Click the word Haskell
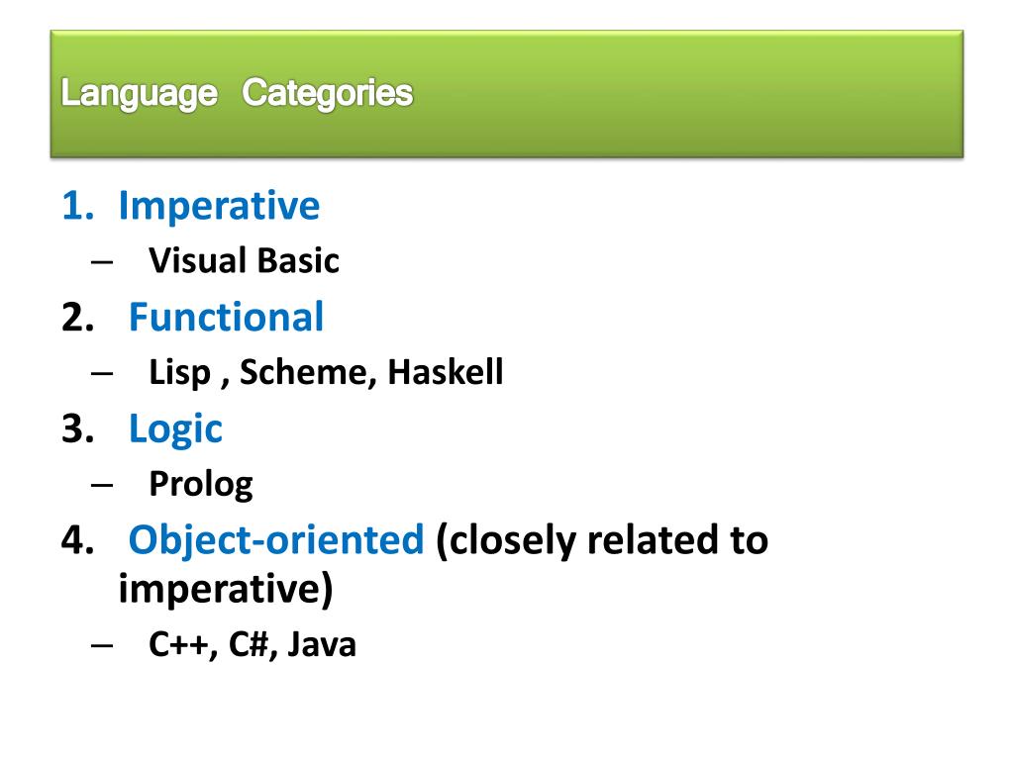 446,372
